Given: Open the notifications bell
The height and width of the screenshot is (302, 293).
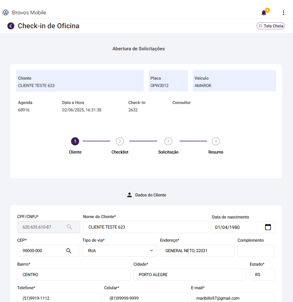Looking at the screenshot, I should (264, 13).
